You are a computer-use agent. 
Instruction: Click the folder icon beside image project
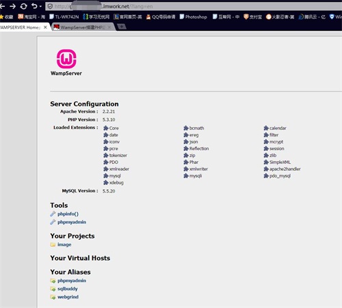tap(53, 244)
